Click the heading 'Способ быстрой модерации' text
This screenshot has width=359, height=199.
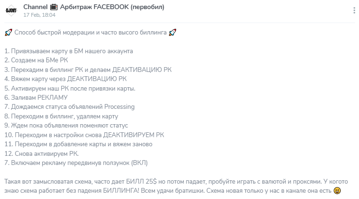[54, 33]
